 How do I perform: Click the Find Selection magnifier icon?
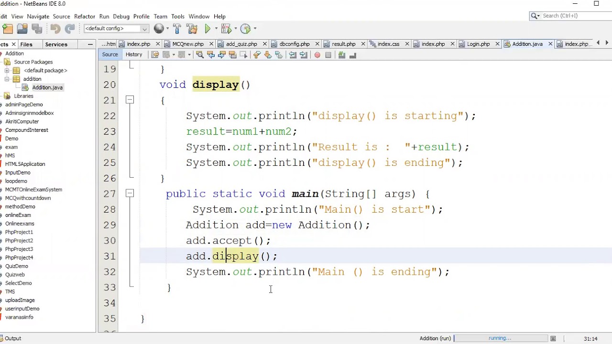pyautogui.click(x=200, y=55)
